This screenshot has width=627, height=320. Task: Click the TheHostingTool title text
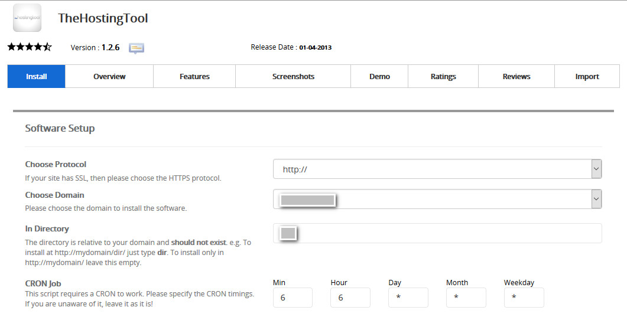click(103, 18)
